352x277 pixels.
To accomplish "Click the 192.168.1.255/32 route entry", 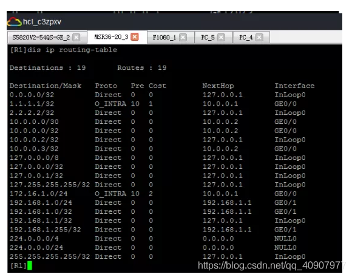I will coord(153,230).
